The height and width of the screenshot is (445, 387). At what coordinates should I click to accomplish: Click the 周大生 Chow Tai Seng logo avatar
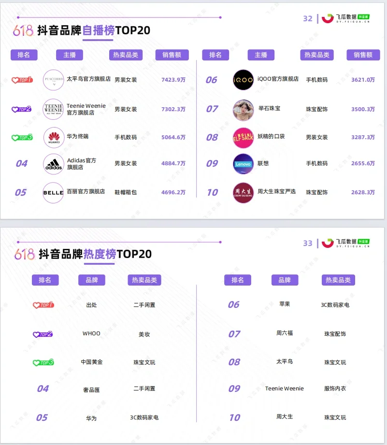[x=243, y=193]
